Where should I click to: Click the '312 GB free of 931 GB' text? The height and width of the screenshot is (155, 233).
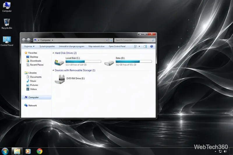click(126, 65)
